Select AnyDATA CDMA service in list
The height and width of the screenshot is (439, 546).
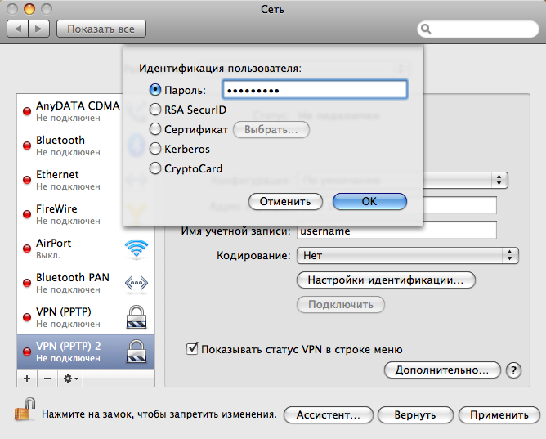pyautogui.click(x=71, y=111)
